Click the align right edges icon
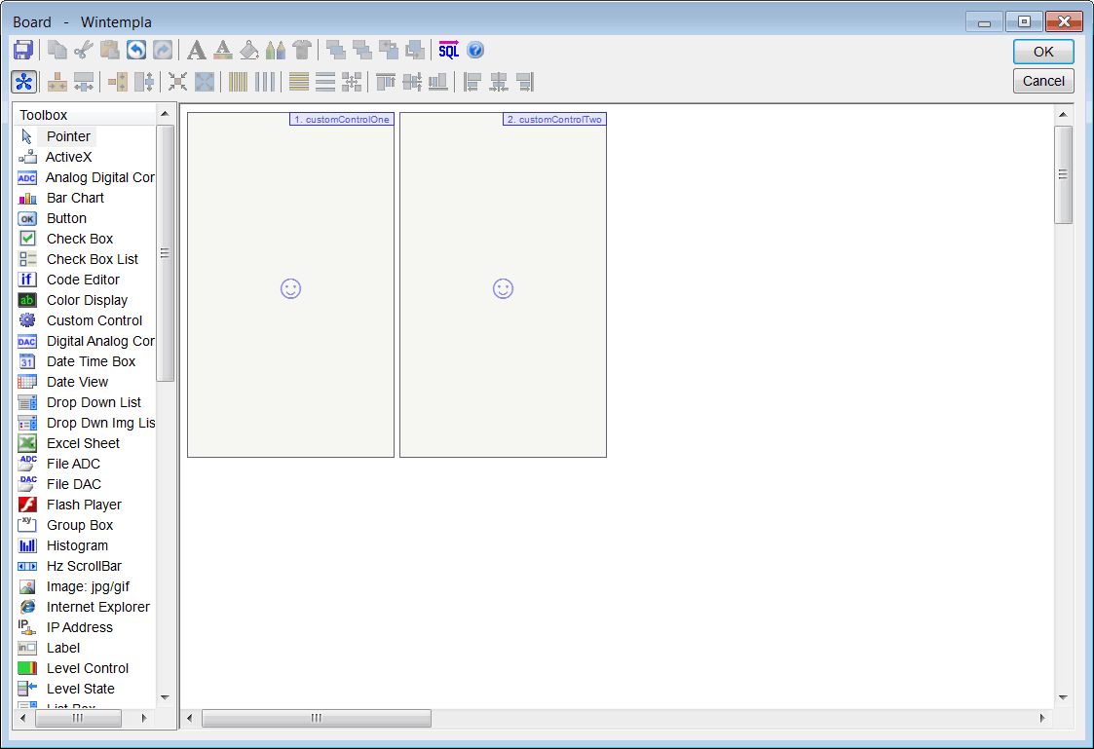Screen dimensions: 1094x749 [x=525, y=82]
